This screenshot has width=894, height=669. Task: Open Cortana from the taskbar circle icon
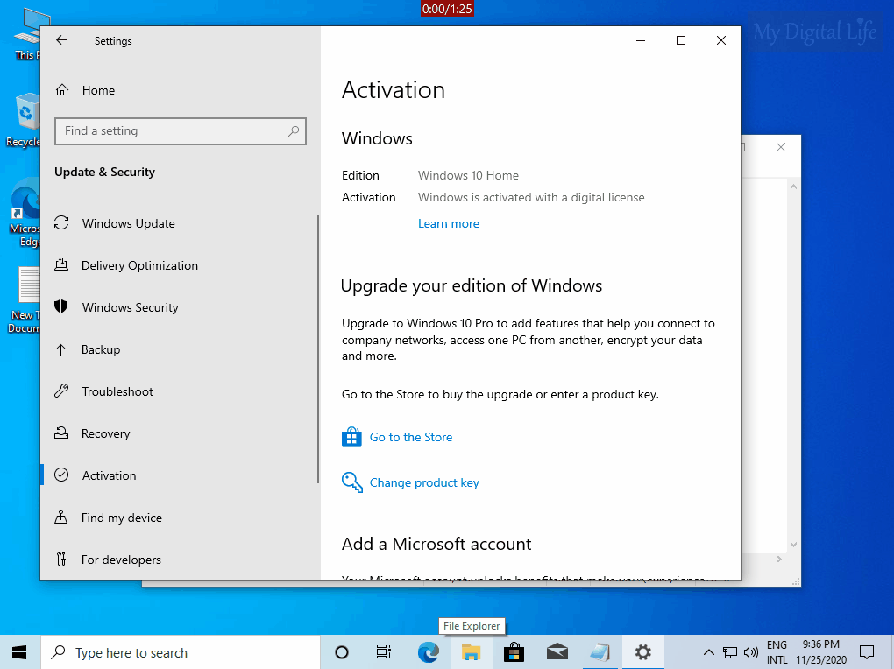342,652
